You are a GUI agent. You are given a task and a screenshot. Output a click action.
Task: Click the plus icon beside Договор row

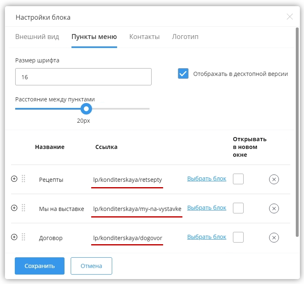14,237
